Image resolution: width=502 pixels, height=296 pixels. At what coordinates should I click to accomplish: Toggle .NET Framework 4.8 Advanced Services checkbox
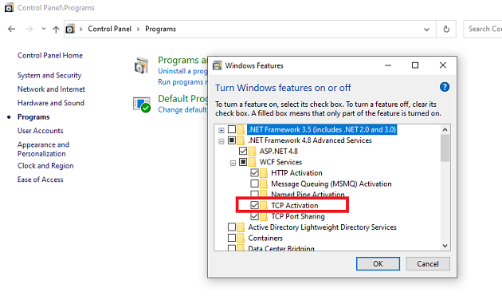point(232,140)
